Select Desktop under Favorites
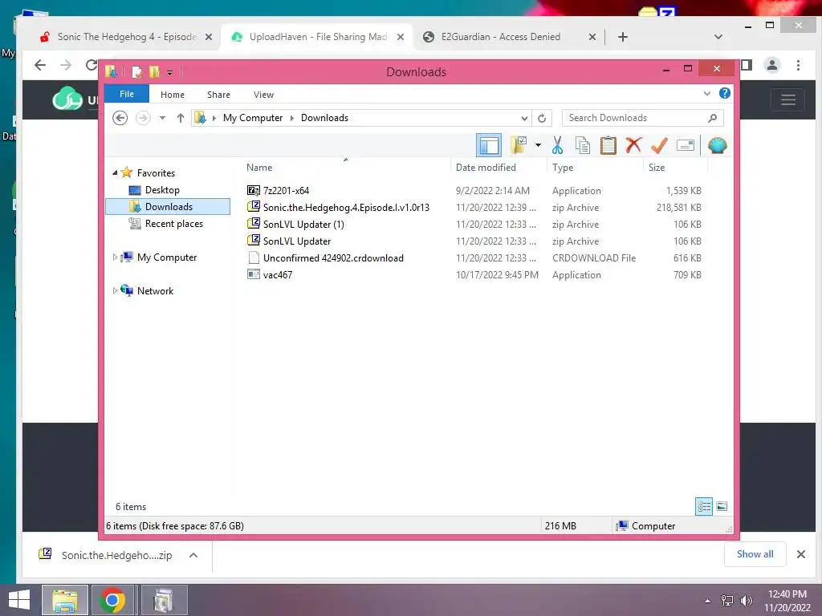The image size is (822, 616). pos(162,189)
